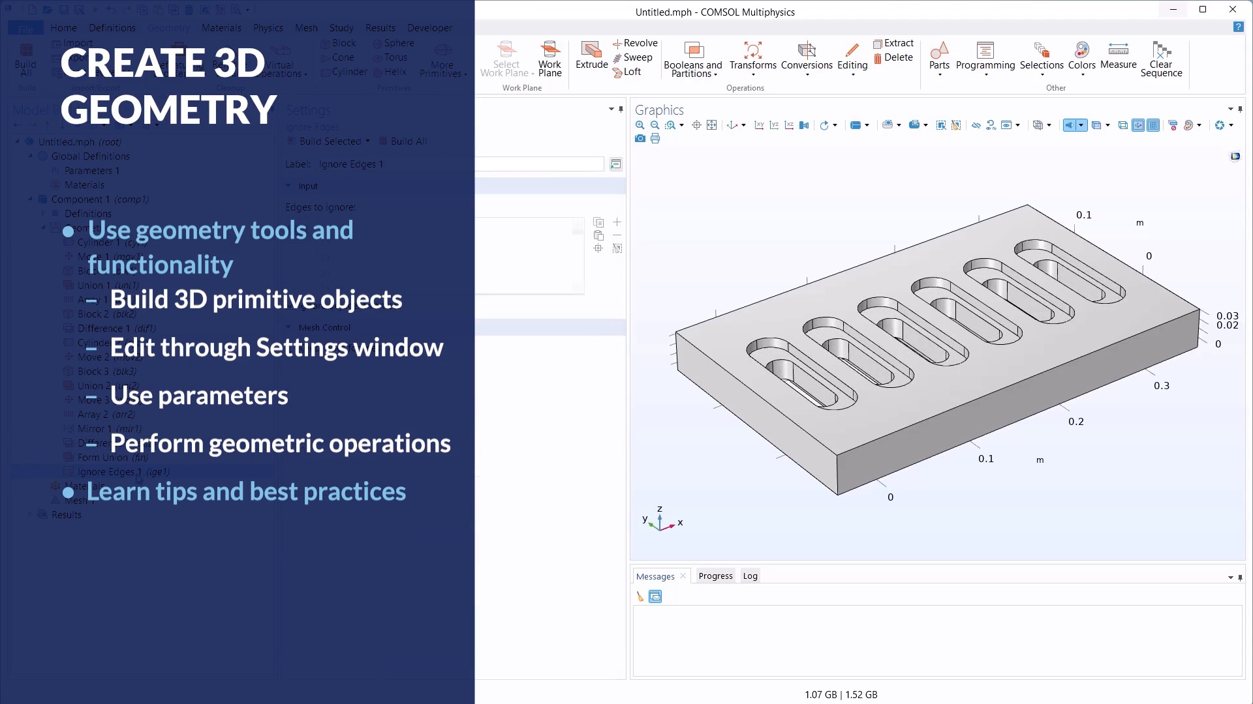The height and width of the screenshot is (704, 1253).
Task: Open the help question mark button
Action: pos(1238,27)
